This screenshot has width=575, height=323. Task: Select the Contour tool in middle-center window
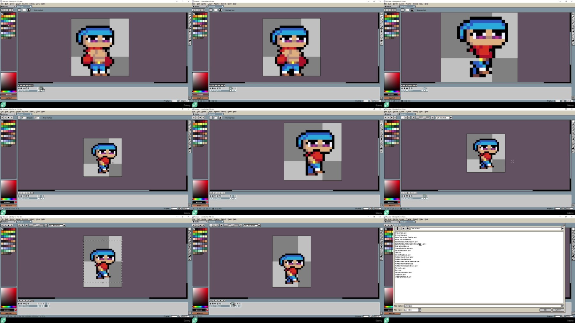click(381, 148)
